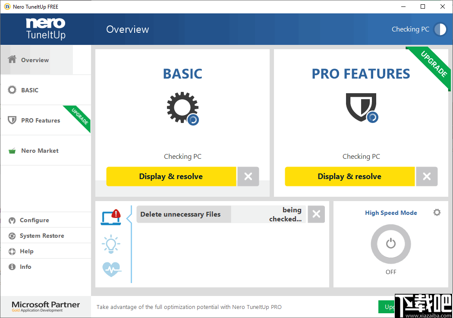Click the BASIC card heading
This screenshot has height=318, width=453.
pos(182,74)
